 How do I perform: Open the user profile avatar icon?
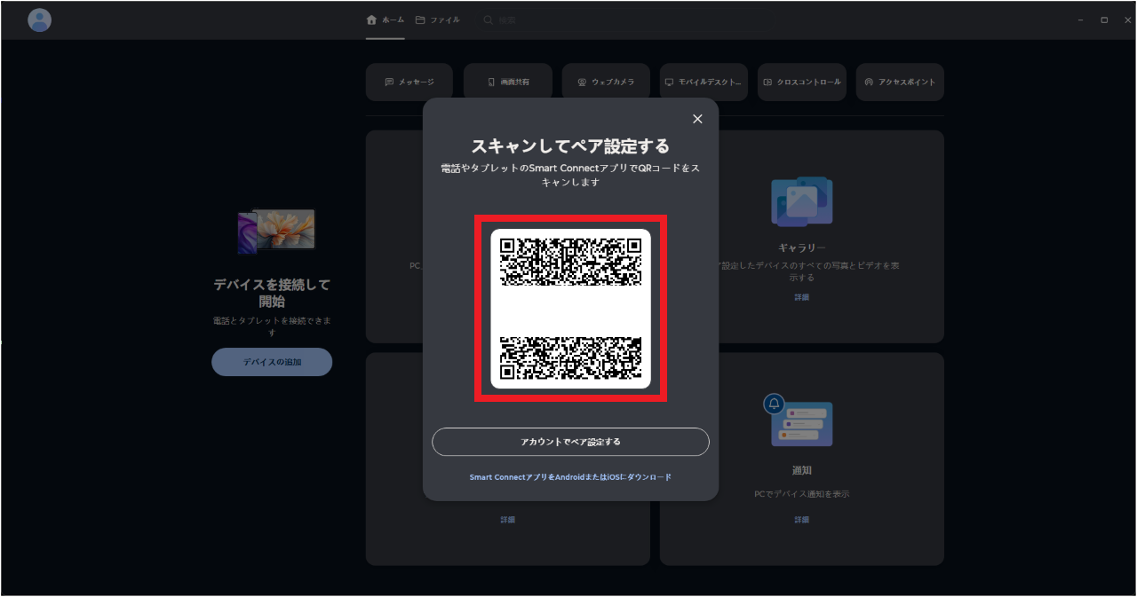point(39,20)
